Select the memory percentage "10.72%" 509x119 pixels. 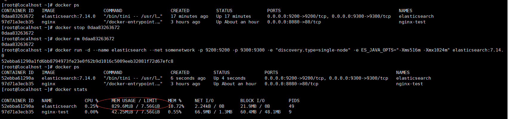(x=176, y=106)
